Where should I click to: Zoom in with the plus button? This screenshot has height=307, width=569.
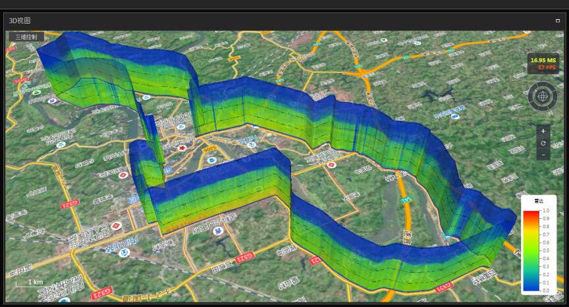(x=543, y=131)
